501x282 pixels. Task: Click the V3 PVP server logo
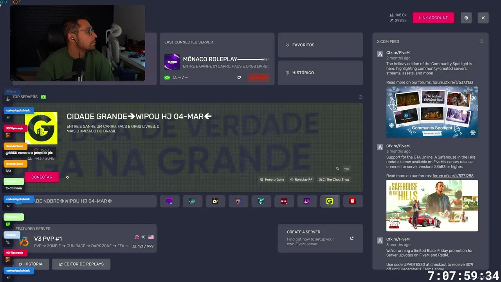tap(23, 241)
